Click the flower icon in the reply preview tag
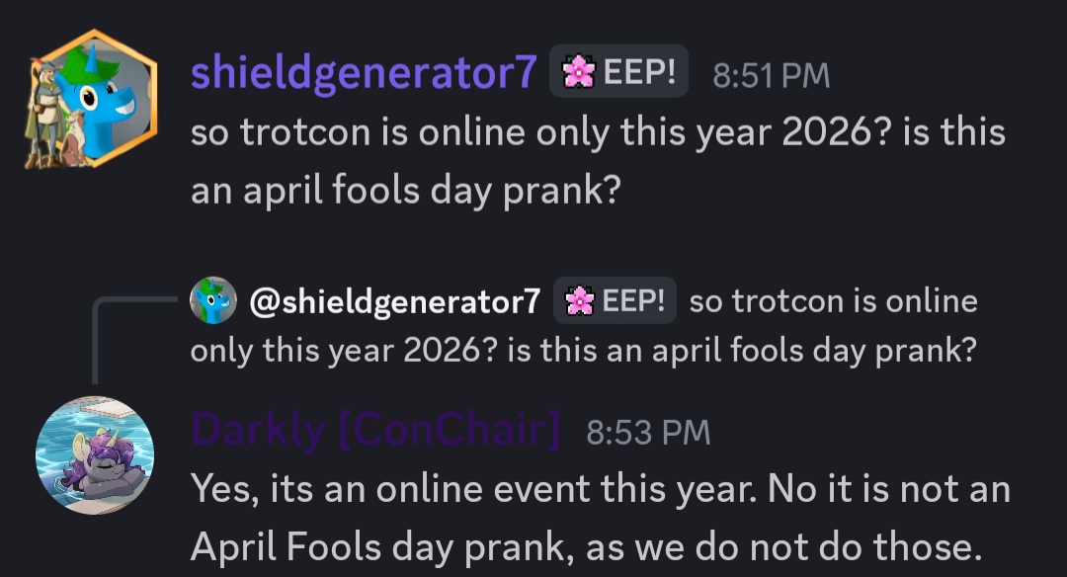The height and width of the screenshot is (577, 1067). tap(578, 301)
